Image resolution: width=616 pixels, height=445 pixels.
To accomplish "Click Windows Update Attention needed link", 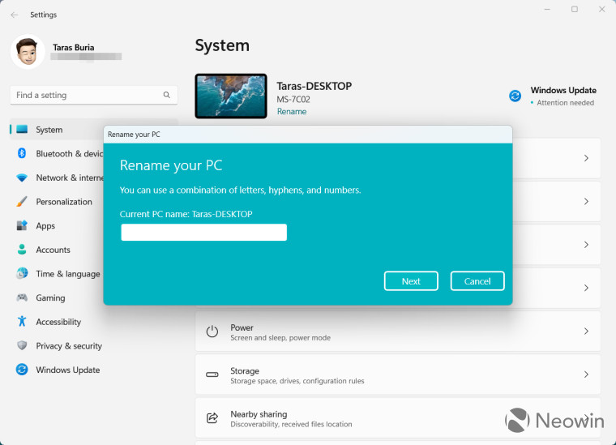I will coord(553,96).
